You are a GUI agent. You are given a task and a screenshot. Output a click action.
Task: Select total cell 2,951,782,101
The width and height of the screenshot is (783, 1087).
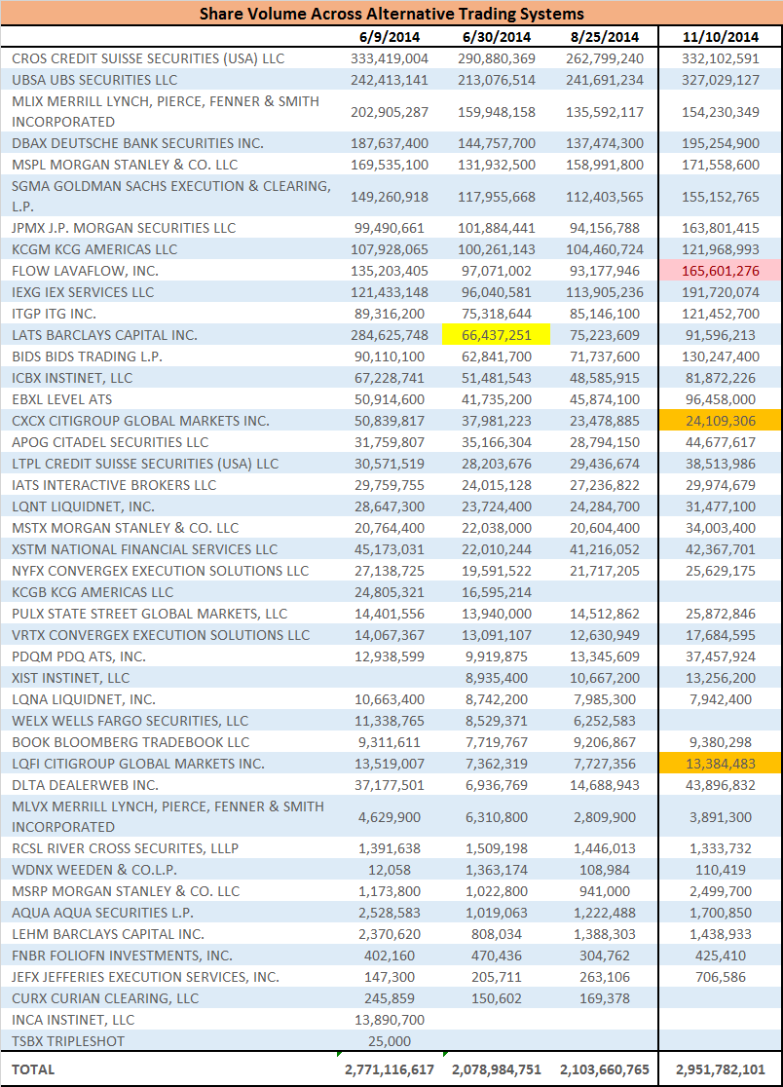721,1071
